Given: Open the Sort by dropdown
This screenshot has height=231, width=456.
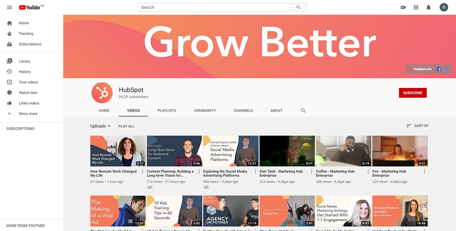Looking at the screenshot, I should [417, 126].
